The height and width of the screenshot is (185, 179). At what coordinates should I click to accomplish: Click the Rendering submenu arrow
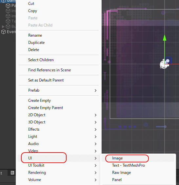point(96,173)
